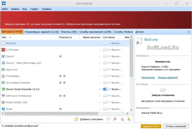Open state dropdown arrow for dopus.exe
This screenshot has height=130, width=192.
[x=110, y=70]
